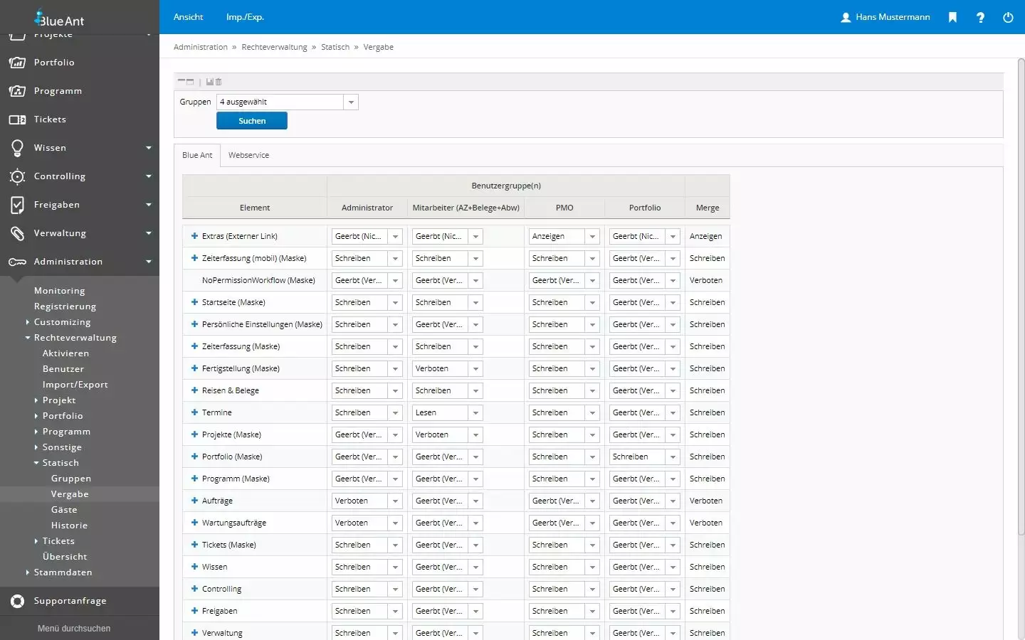
Task: Expand the Termine row with plus icon
Action: (194, 412)
